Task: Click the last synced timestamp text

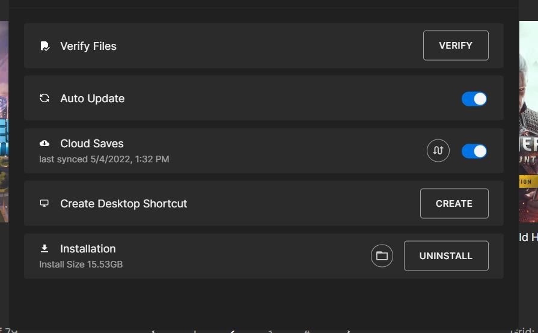Action: [x=104, y=159]
